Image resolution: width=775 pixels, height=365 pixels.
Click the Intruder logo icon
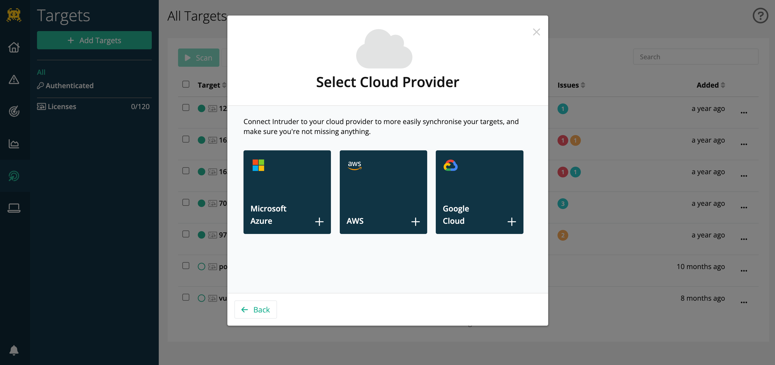tap(14, 15)
